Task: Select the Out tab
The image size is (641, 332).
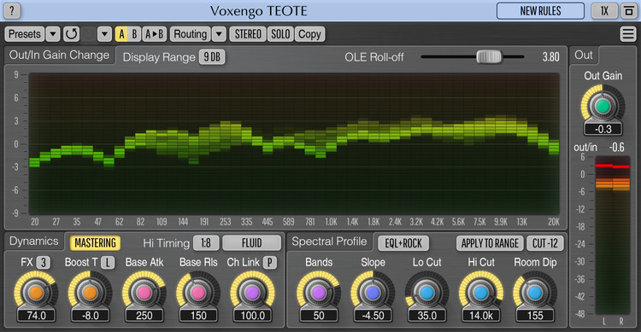Action: pos(584,55)
